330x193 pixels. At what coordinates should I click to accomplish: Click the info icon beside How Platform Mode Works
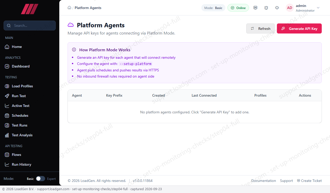[74, 50]
